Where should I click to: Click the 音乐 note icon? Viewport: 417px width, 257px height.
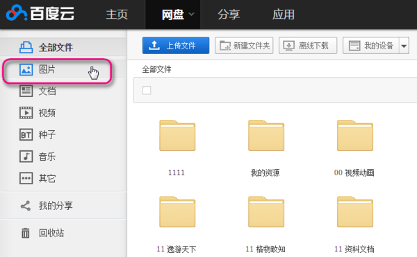(26, 157)
